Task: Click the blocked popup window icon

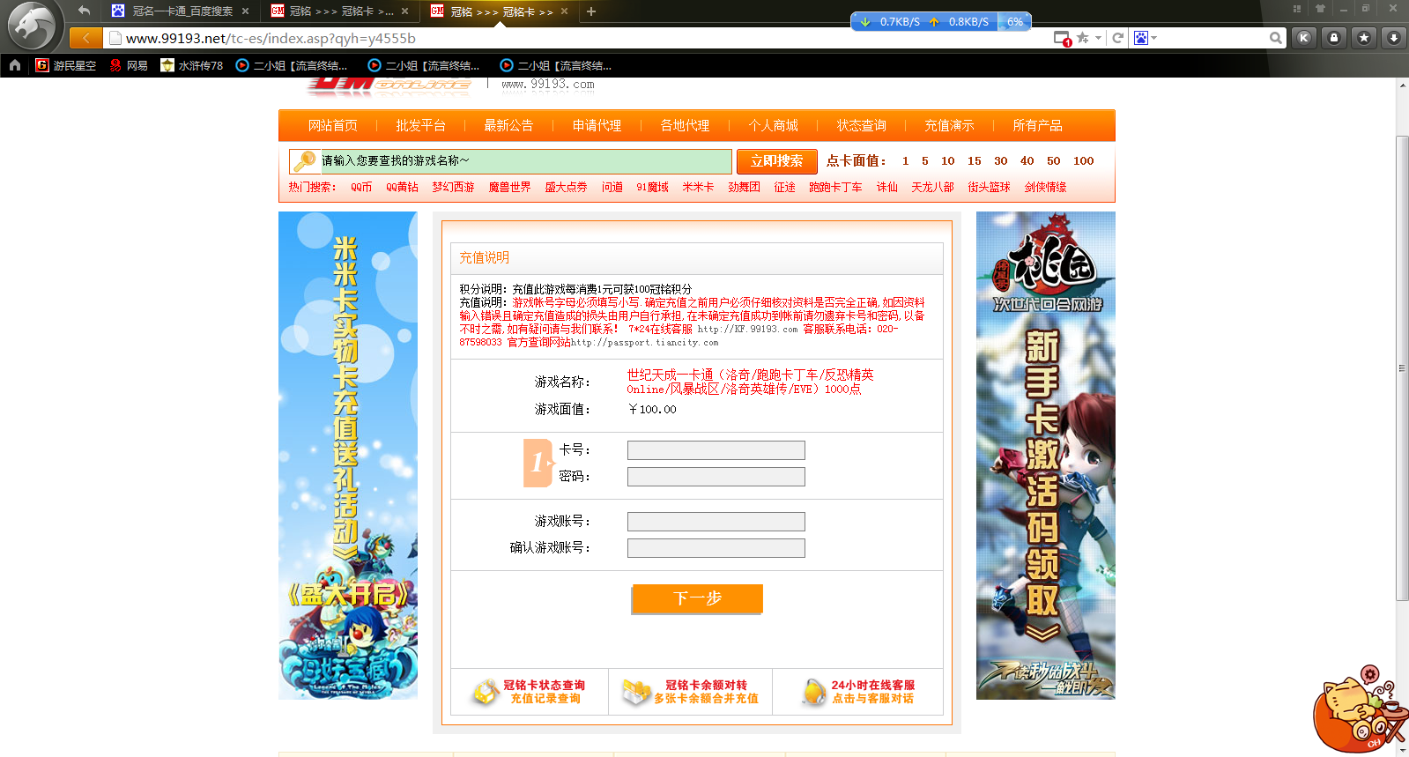Action: pyautogui.click(x=1063, y=38)
